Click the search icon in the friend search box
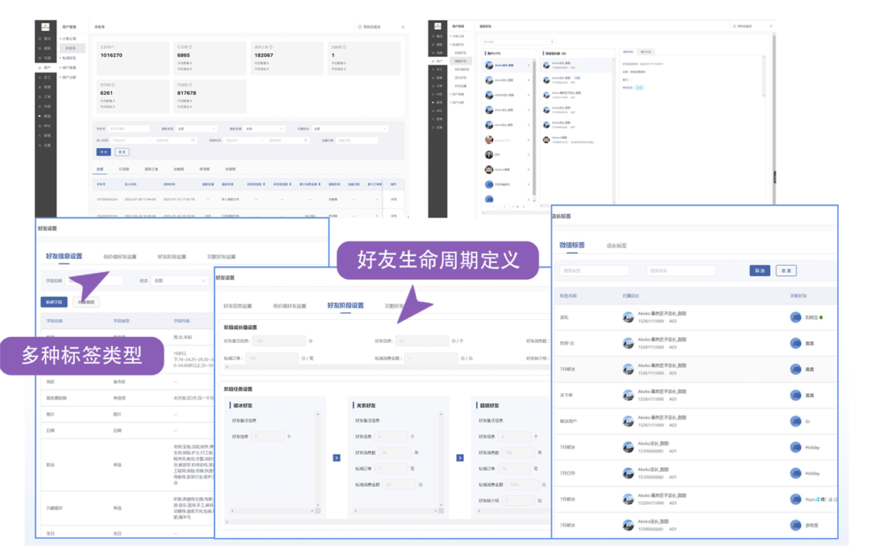889x555 pixels. click(552, 42)
